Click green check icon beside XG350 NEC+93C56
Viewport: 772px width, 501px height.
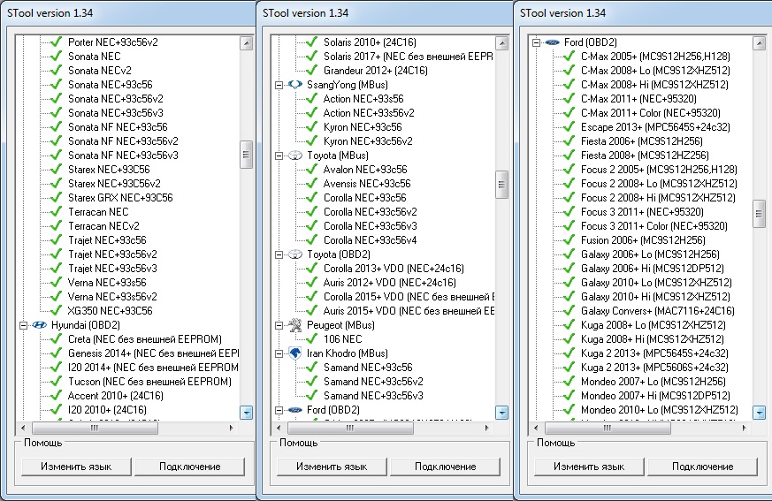click(56, 311)
